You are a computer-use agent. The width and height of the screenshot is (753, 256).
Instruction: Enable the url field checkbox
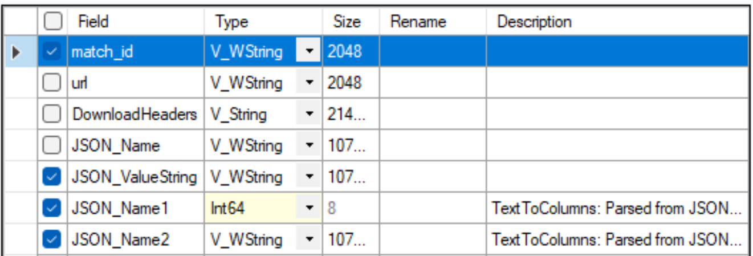tap(52, 83)
